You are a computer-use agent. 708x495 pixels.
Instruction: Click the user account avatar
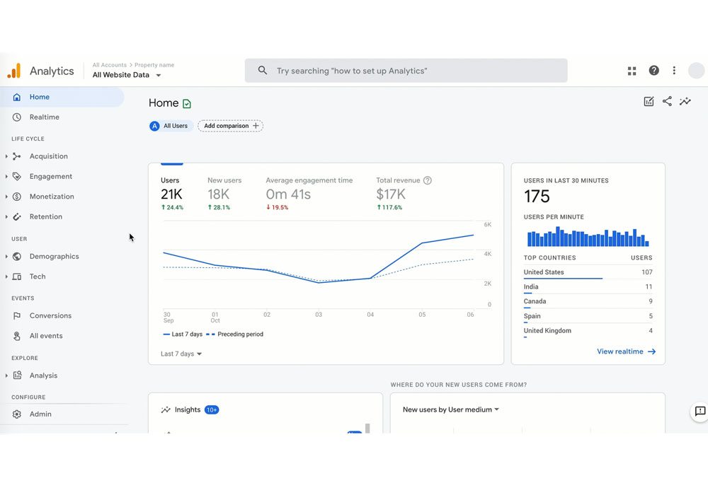696,70
